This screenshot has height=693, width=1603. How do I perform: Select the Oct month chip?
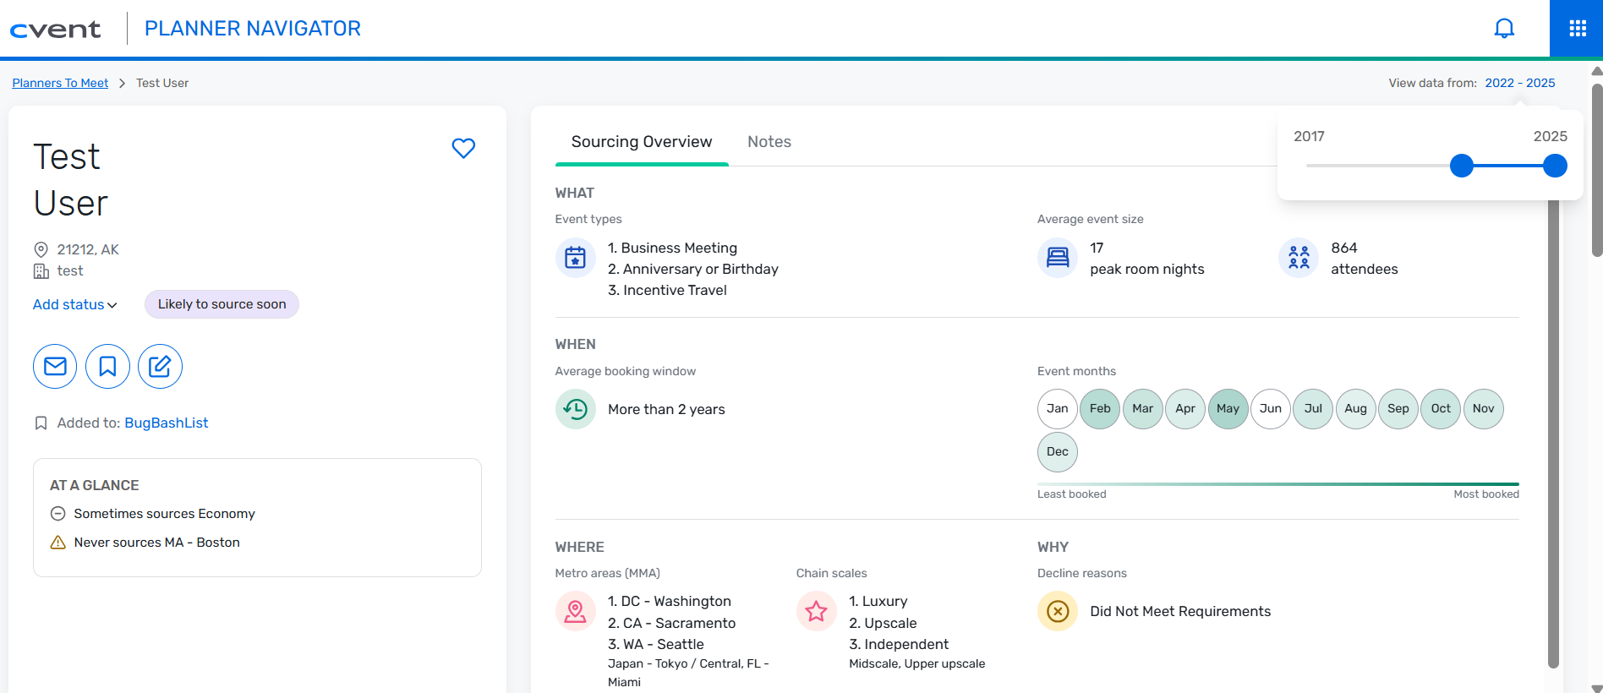click(x=1441, y=409)
